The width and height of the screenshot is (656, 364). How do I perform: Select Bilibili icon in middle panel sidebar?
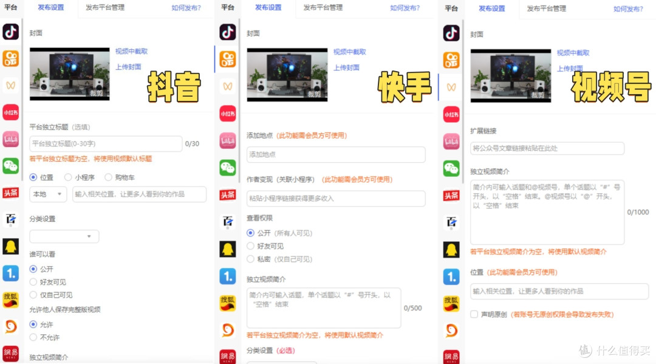pyautogui.click(x=228, y=140)
